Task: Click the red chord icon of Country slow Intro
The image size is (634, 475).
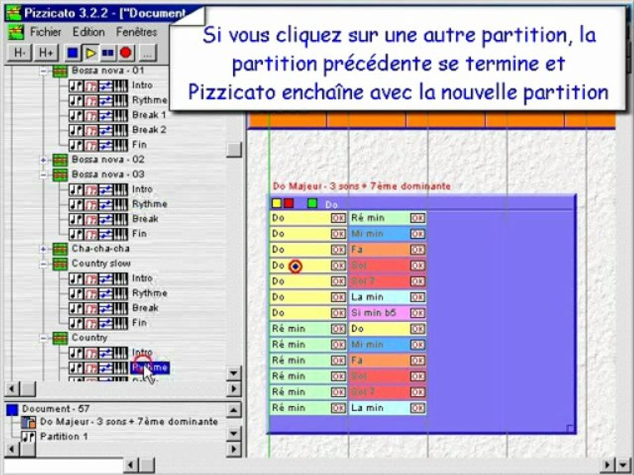Action: coord(91,278)
